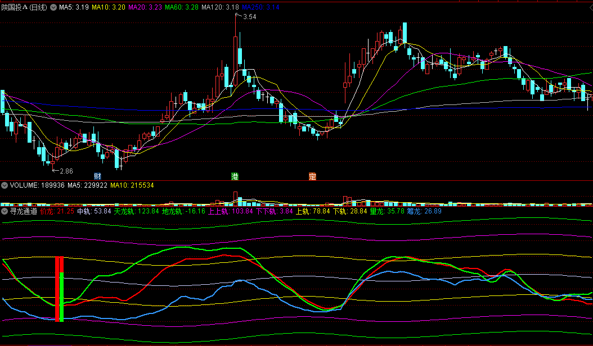Click the 2.86 low price label
The width and height of the screenshot is (593, 346).
click(66, 171)
